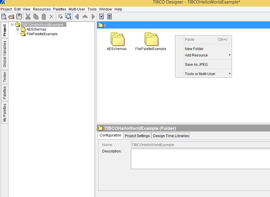Switch to the Project side tab
The width and height of the screenshot is (270, 197).
click(x=5, y=30)
